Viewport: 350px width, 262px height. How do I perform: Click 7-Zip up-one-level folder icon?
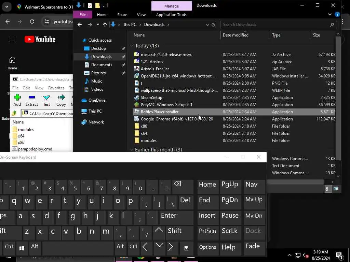tap(14, 113)
